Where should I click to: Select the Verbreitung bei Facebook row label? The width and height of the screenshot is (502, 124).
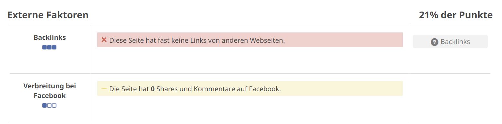click(x=50, y=91)
